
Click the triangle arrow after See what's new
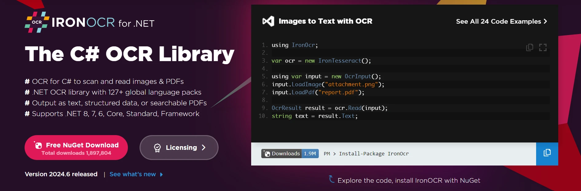161,174
